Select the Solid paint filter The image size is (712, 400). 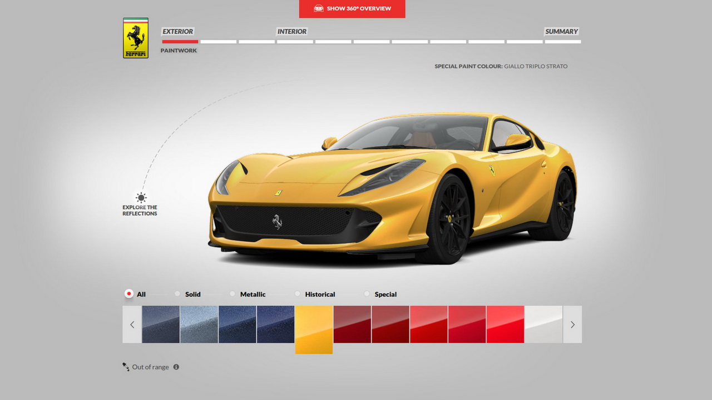click(x=177, y=294)
